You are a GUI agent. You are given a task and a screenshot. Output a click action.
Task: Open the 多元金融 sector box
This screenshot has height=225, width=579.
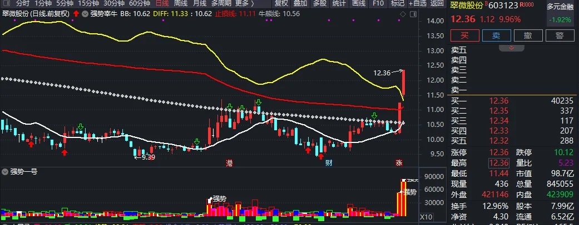(560, 13)
